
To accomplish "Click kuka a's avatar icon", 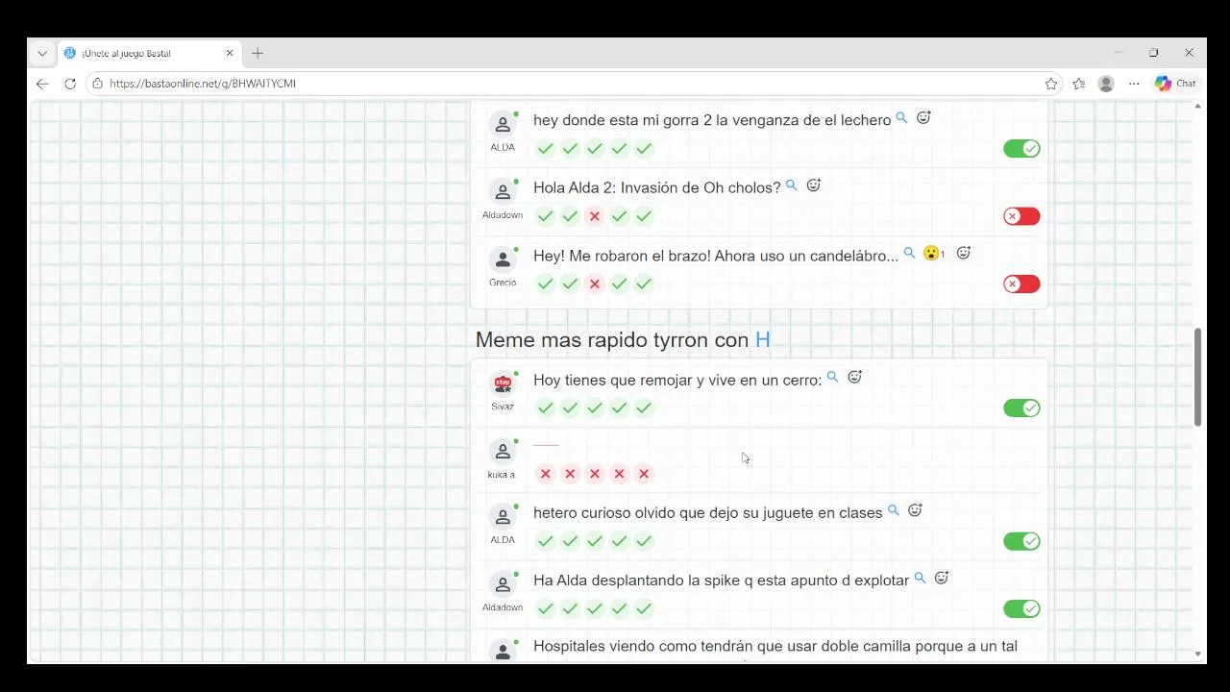I will (503, 452).
